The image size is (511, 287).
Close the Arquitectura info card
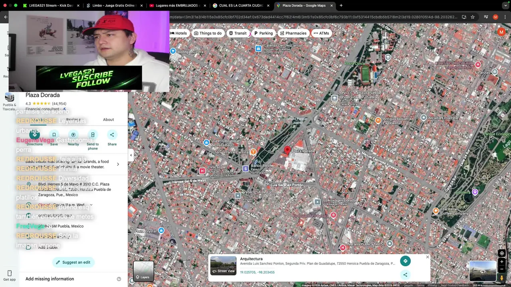coord(428,257)
